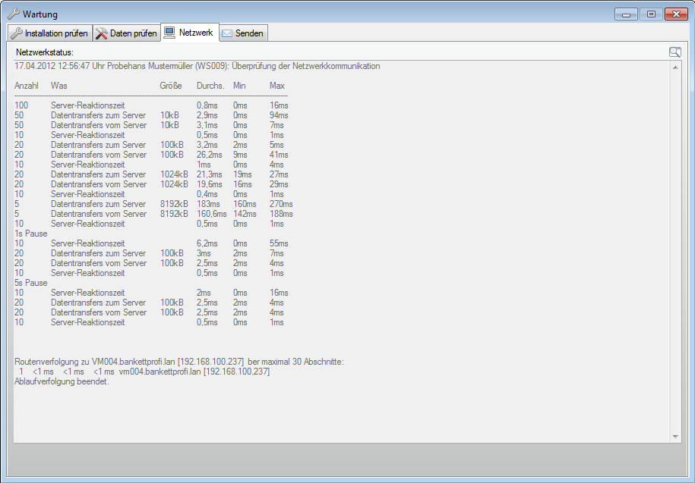Click the Netzwerkstatus label
Image resolution: width=695 pixels, height=483 pixels.
(x=45, y=52)
